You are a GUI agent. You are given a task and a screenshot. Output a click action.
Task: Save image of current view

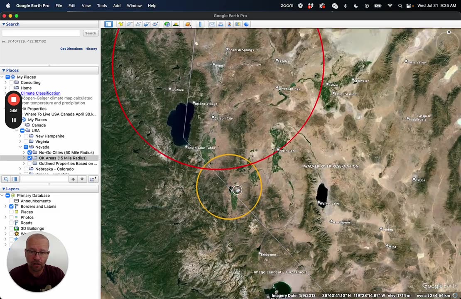pyautogui.click(x=229, y=24)
